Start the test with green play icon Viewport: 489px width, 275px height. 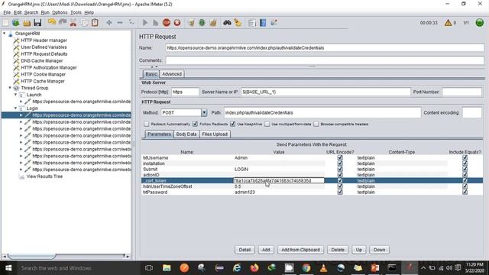[145, 23]
